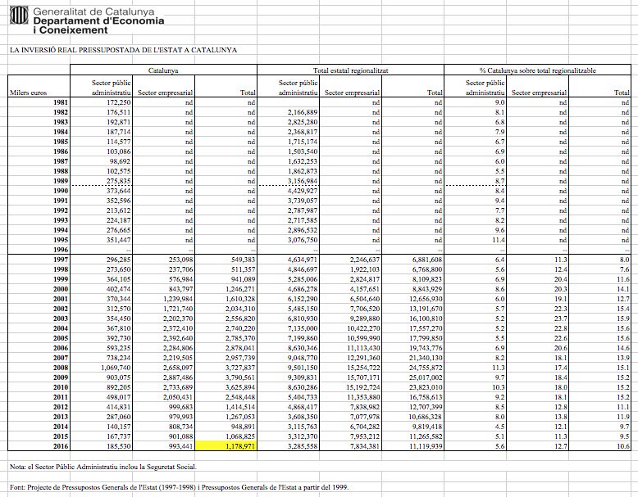Select cell 2,887,486 in the 2009 row

[x=178, y=377]
